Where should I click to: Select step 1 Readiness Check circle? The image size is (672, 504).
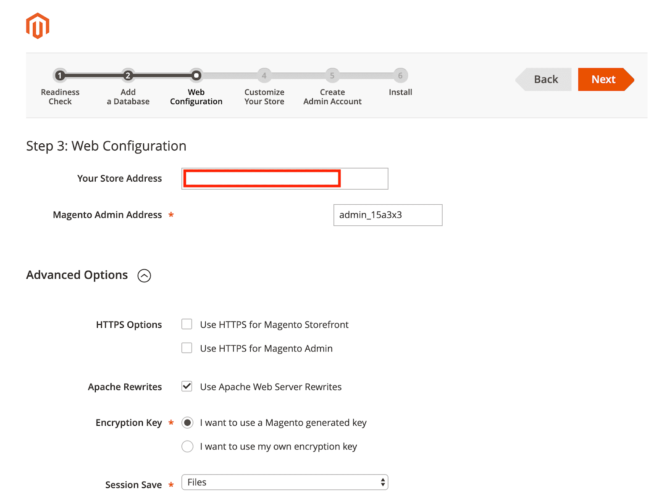pos(60,76)
